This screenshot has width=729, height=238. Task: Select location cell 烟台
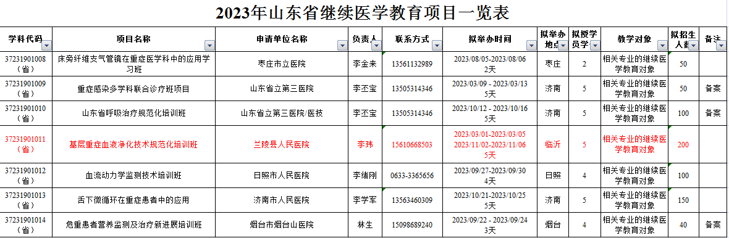pos(553,224)
